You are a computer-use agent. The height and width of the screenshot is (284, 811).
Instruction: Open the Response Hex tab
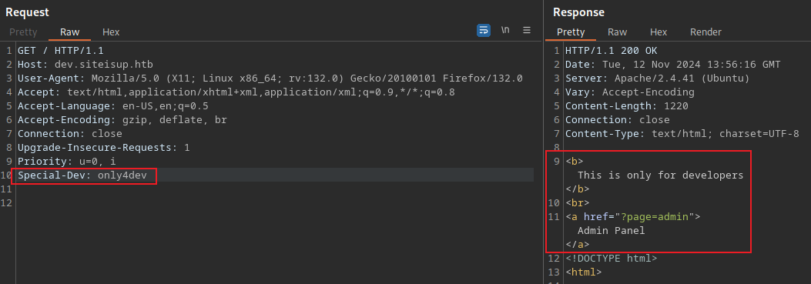tap(659, 32)
